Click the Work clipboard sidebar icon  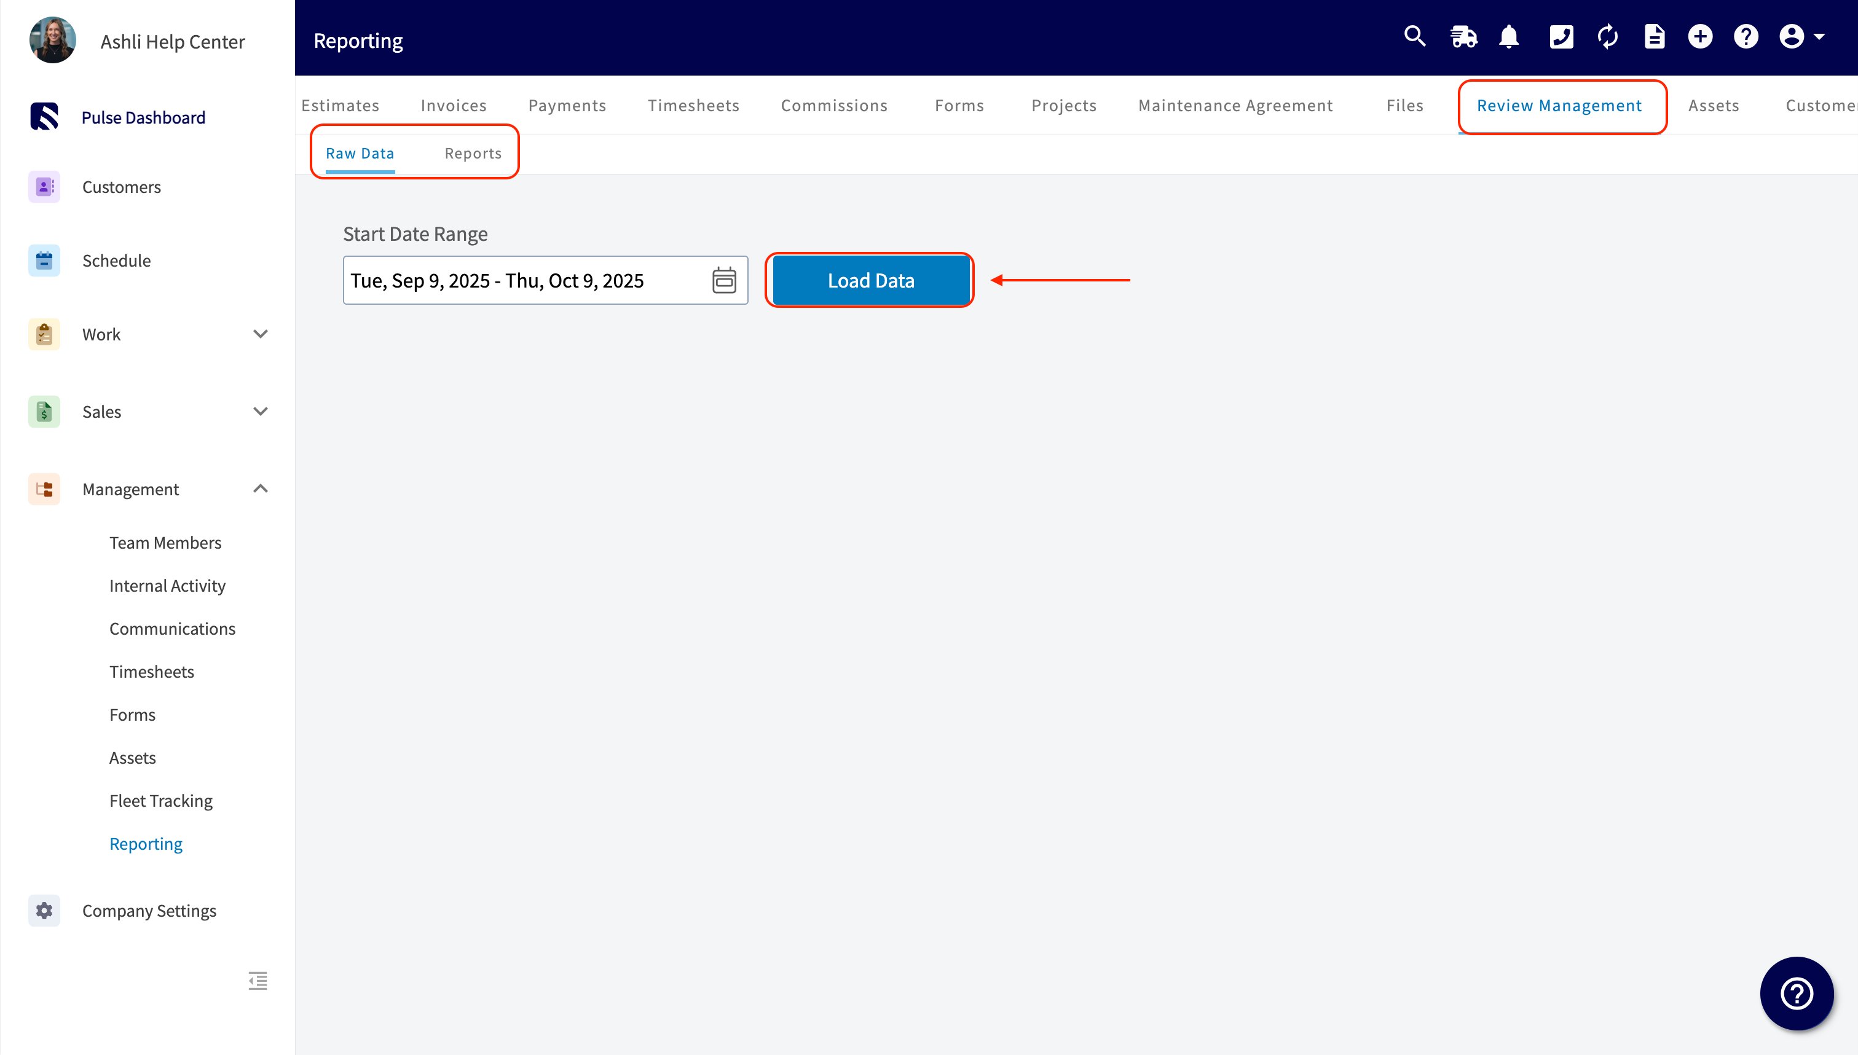pyautogui.click(x=44, y=334)
